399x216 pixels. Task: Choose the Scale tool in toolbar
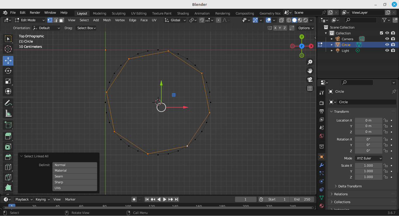click(8, 81)
